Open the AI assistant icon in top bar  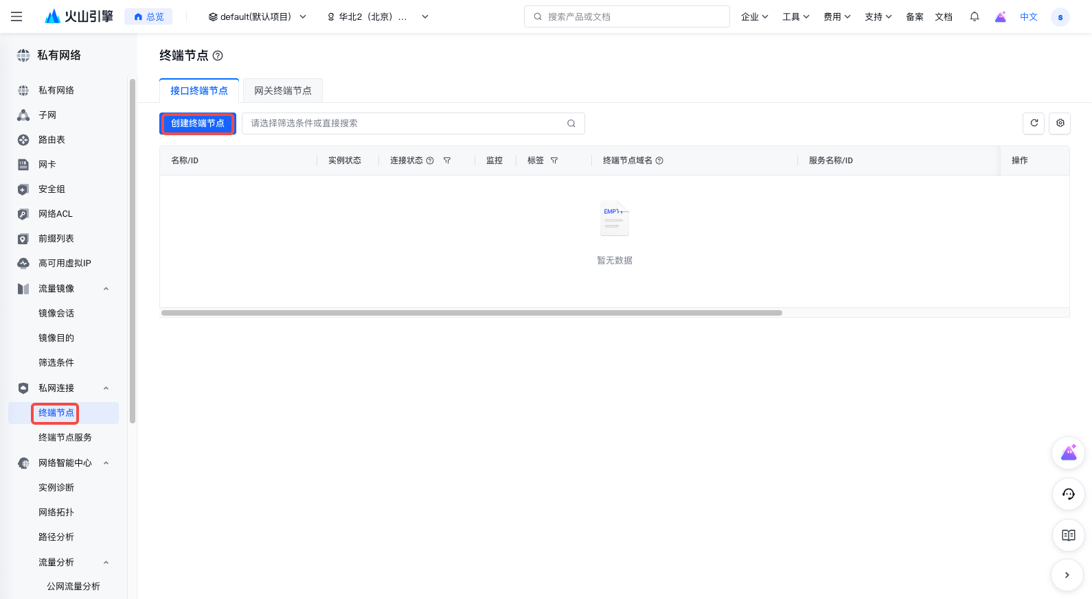pyautogui.click(x=1001, y=16)
